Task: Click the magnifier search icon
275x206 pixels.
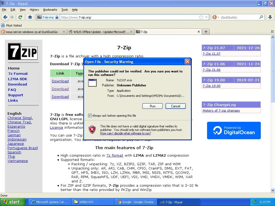Action: (x=261, y=17)
